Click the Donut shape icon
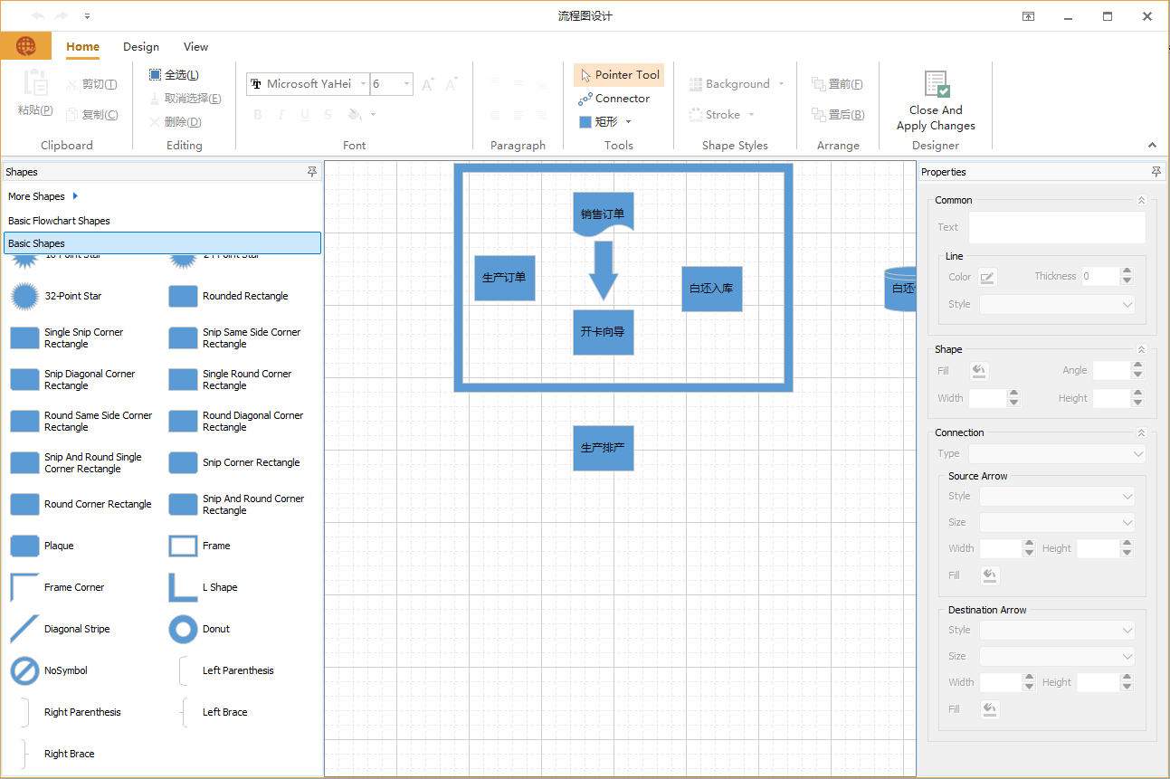Image resolution: width=1170 pixels, height=779 pixels. [183, 629]
